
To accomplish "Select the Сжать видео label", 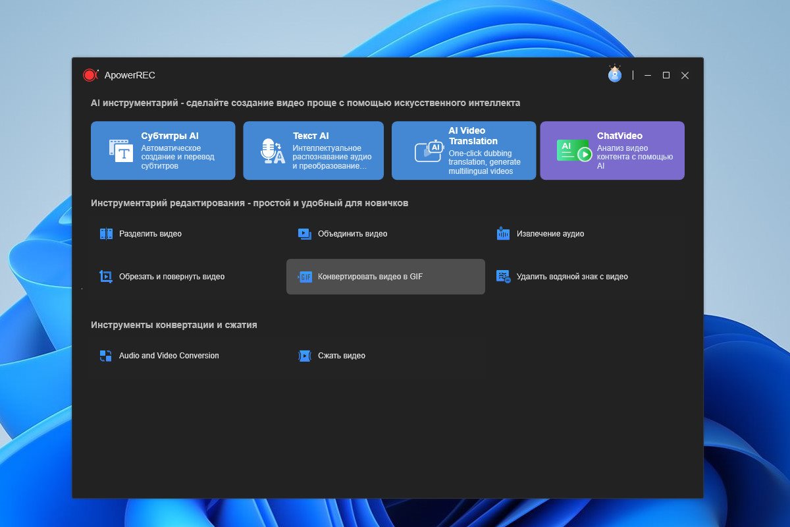I will point(342,356).
